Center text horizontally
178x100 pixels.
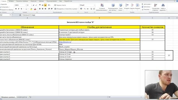click(43, 9)
